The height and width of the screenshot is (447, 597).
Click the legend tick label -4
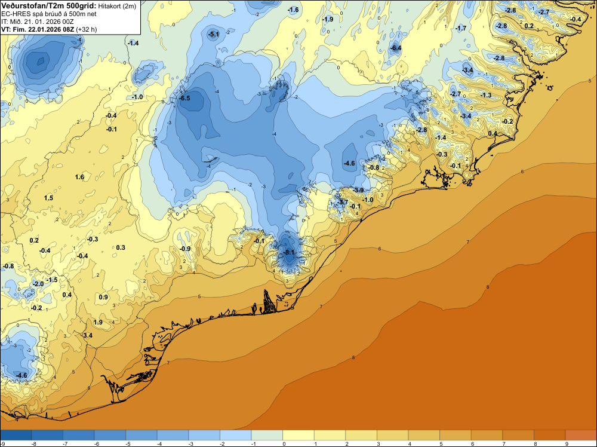[158, 443]
